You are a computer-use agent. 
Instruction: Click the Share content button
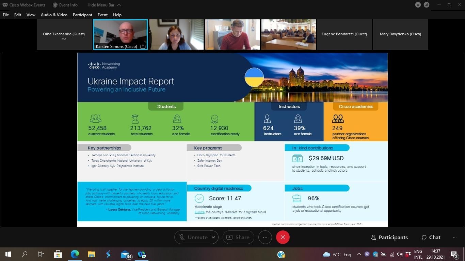[238, 237]
